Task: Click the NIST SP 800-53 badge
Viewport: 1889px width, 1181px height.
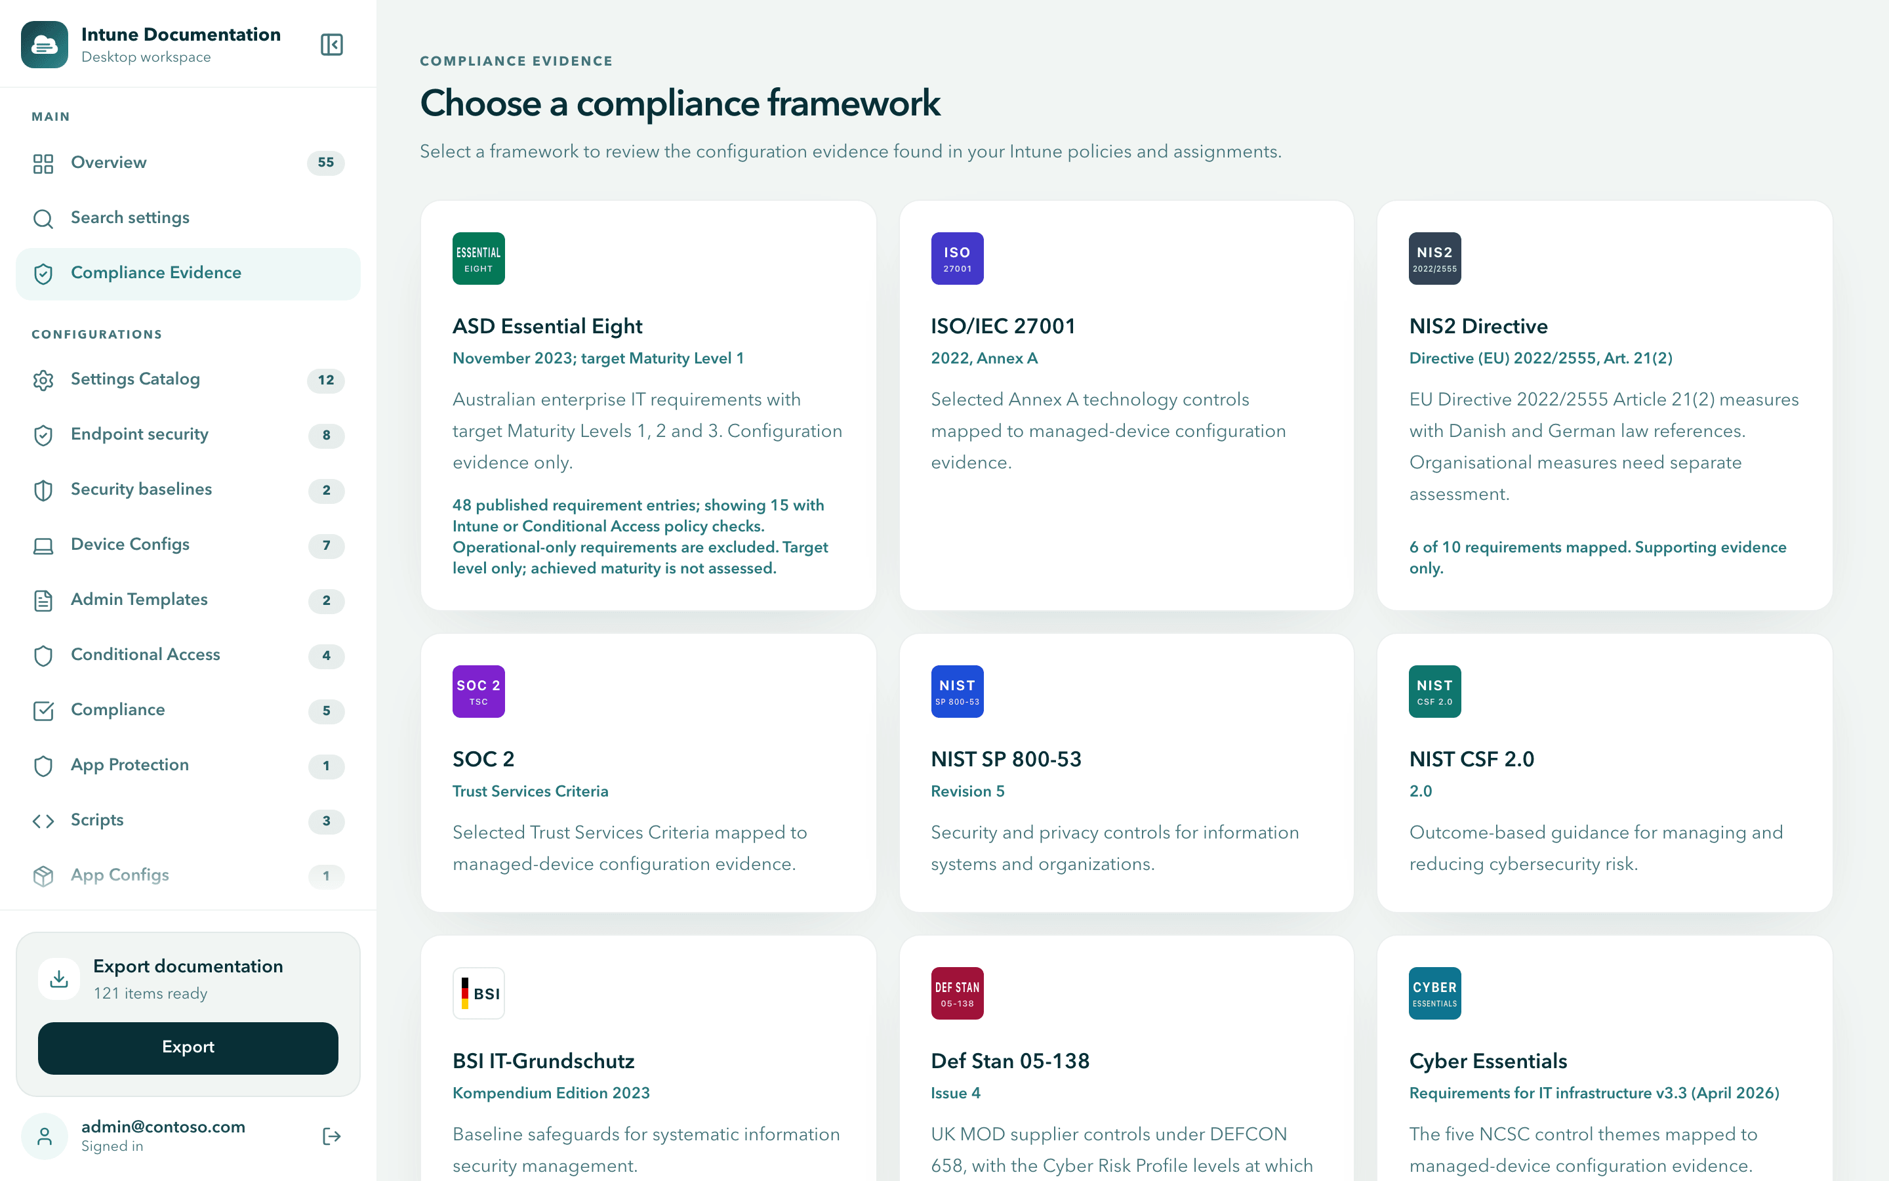Action: [x=957, y=692]
